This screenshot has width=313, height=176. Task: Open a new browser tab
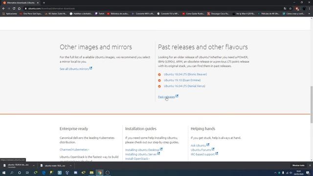pos(44,3)
